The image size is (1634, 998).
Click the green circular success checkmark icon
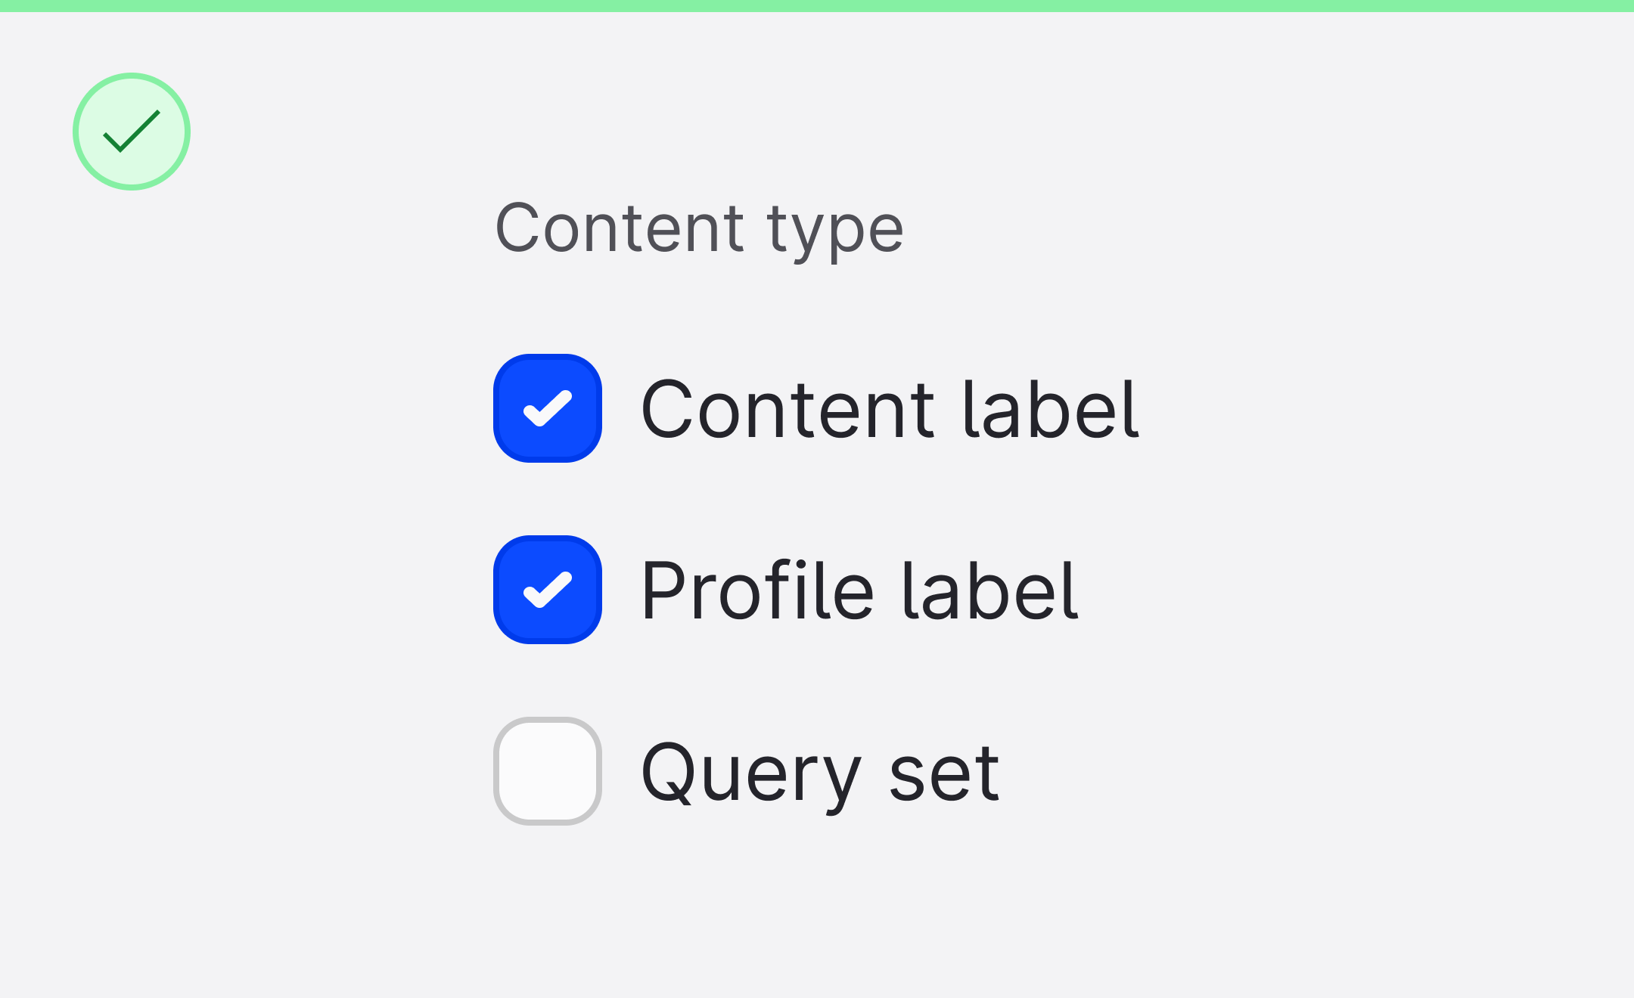[x=132, y=132]
